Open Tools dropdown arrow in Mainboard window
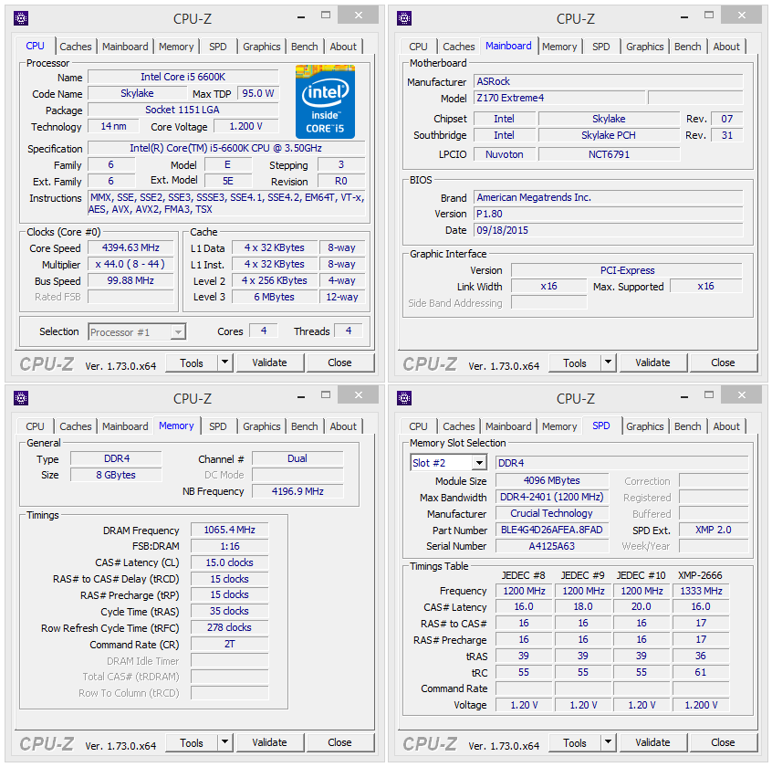772x767 pixels. pyautogui.click(x=608, y=362)
